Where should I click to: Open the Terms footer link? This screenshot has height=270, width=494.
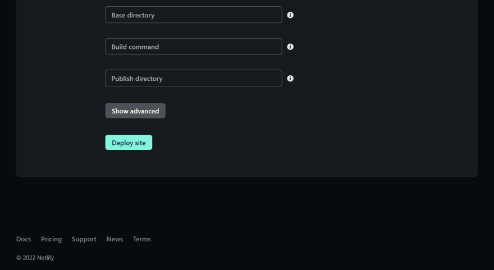click(142, 239)
